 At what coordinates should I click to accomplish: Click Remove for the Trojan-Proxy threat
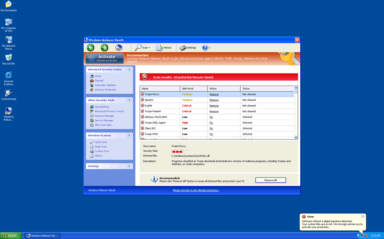(214, 94)
